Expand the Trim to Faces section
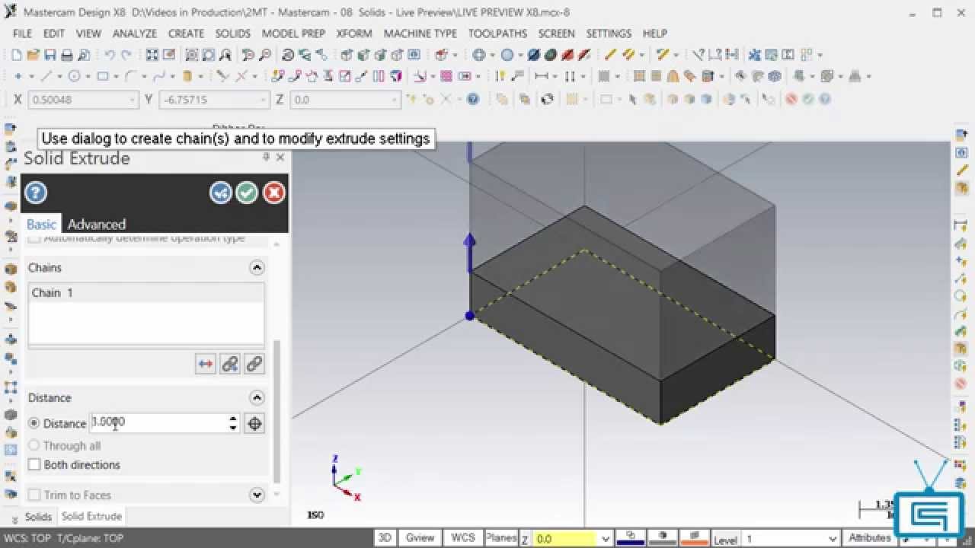Screen dimensions: 975x548 coord(257,495)
